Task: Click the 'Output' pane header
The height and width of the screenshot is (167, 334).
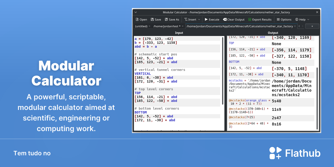Action: coord(273,33)
